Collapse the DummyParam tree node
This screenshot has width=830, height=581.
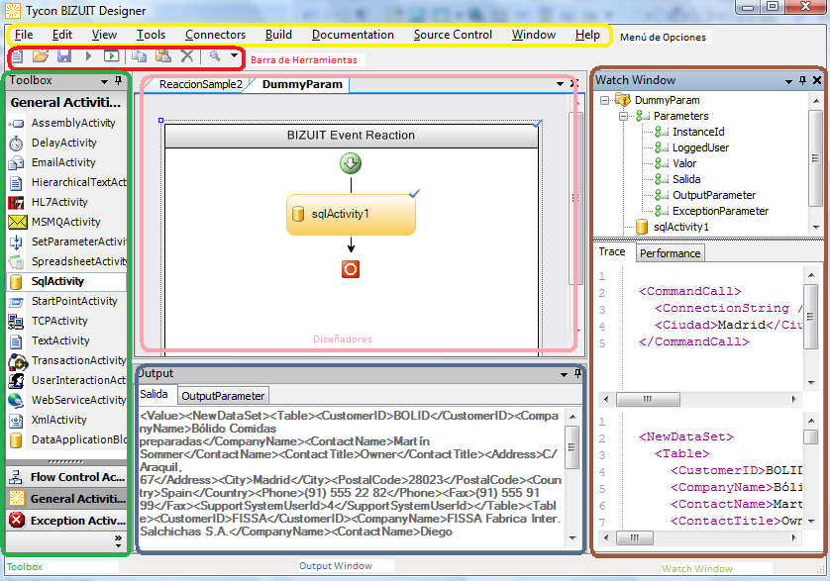coord(604,100)
